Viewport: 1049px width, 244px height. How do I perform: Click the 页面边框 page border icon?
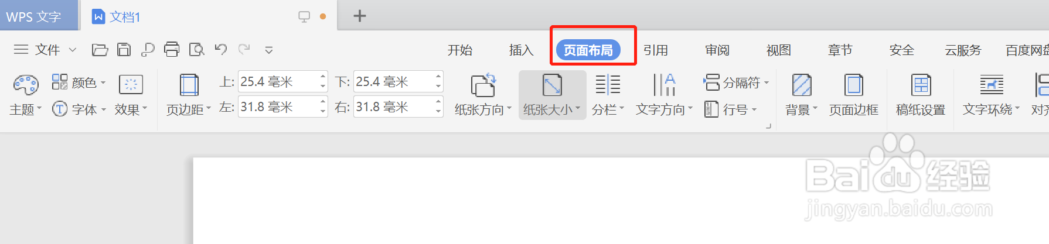click(x=853, y=85)
